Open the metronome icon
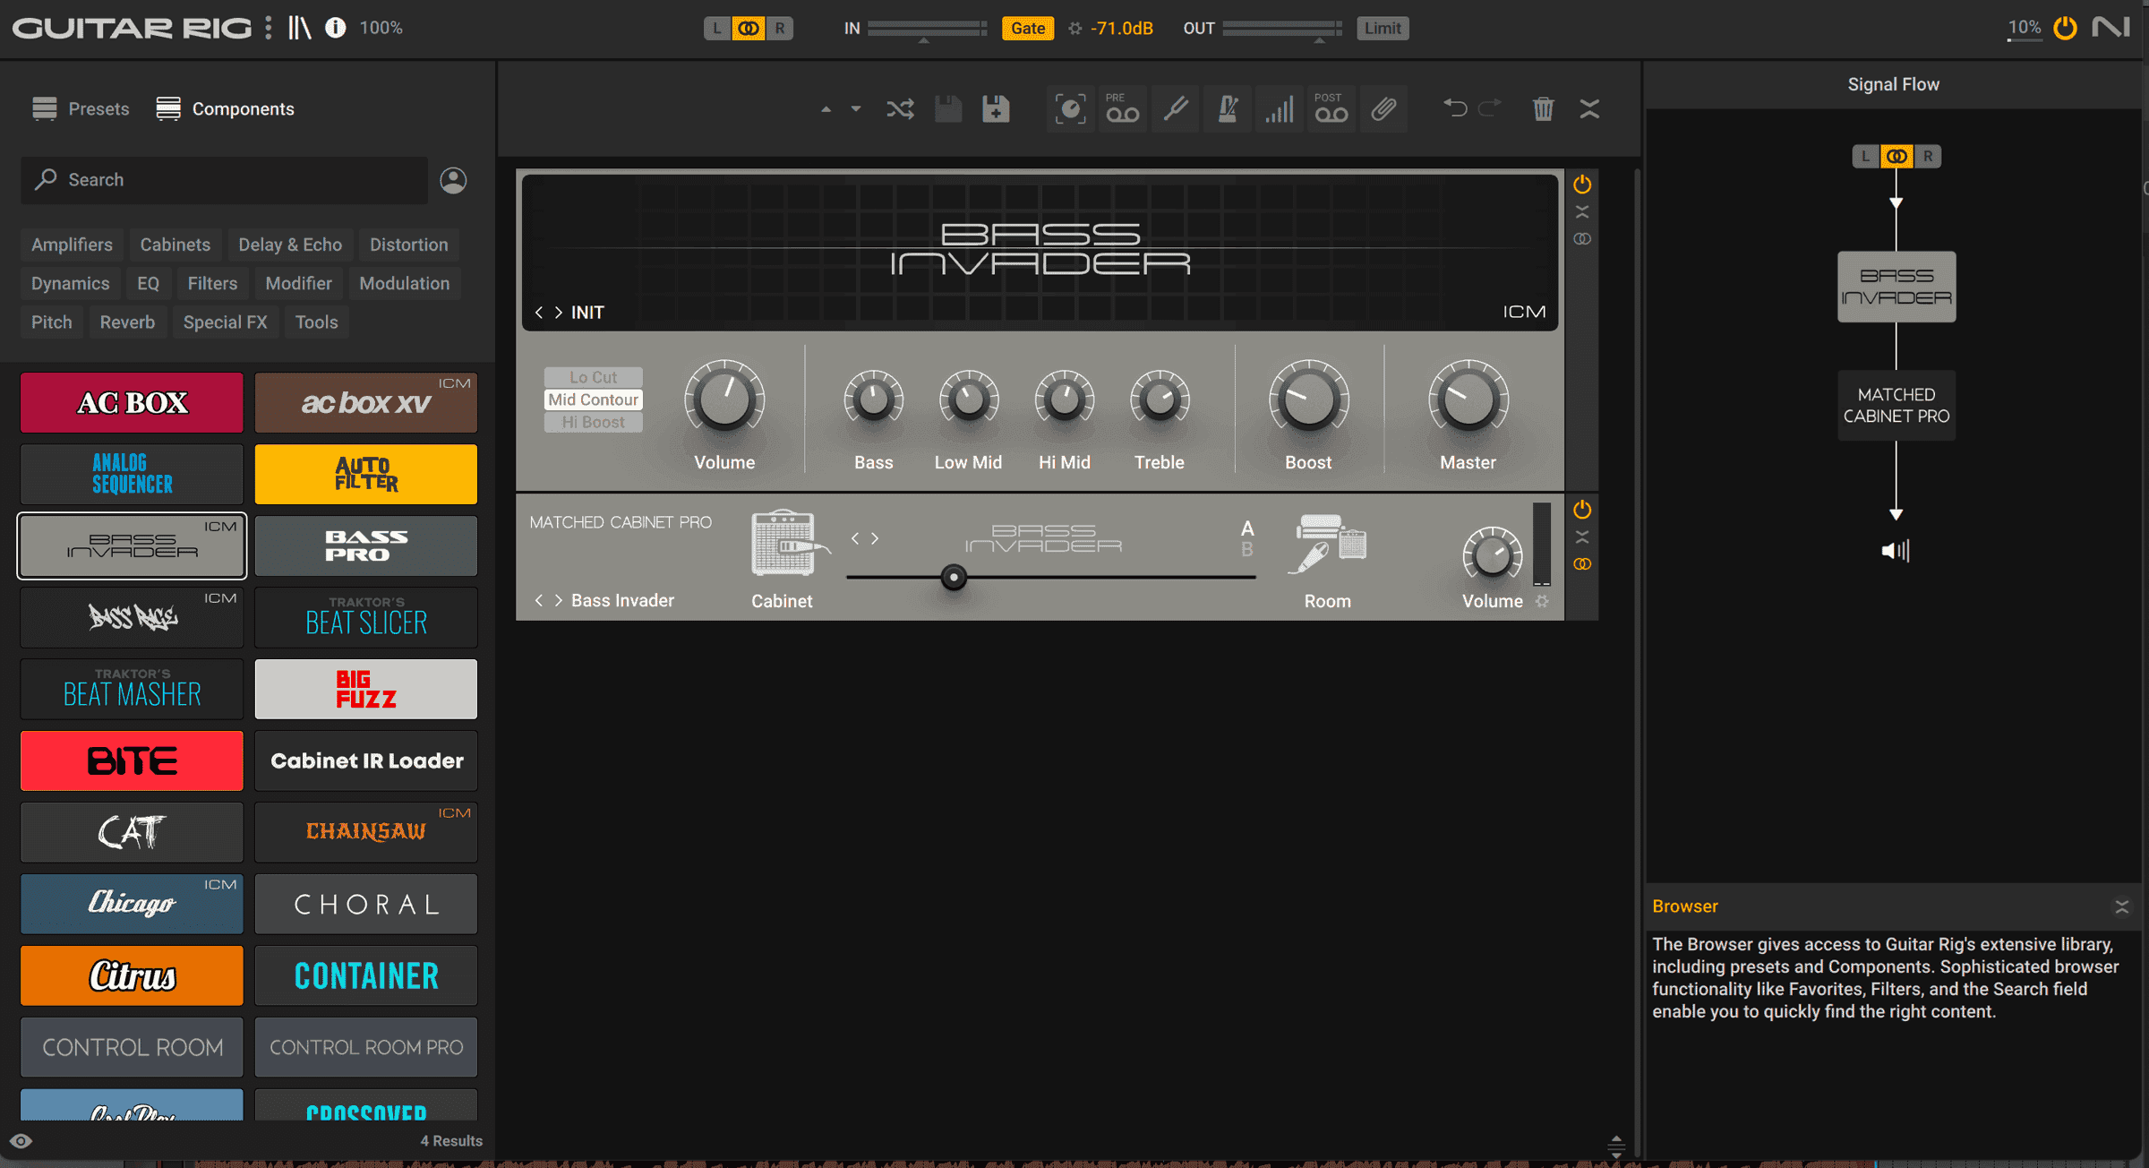Image resolution: width=2149 pixels, height=1168 pixels. pos(1228,109)
